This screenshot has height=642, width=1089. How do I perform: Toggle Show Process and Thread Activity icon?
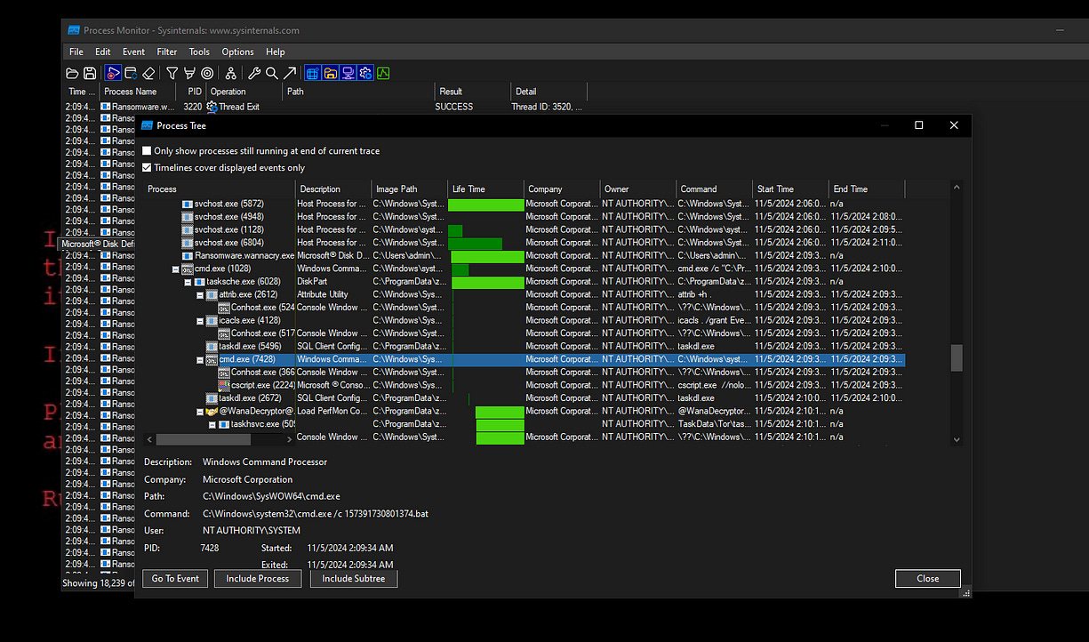click(x=365, y=73)
